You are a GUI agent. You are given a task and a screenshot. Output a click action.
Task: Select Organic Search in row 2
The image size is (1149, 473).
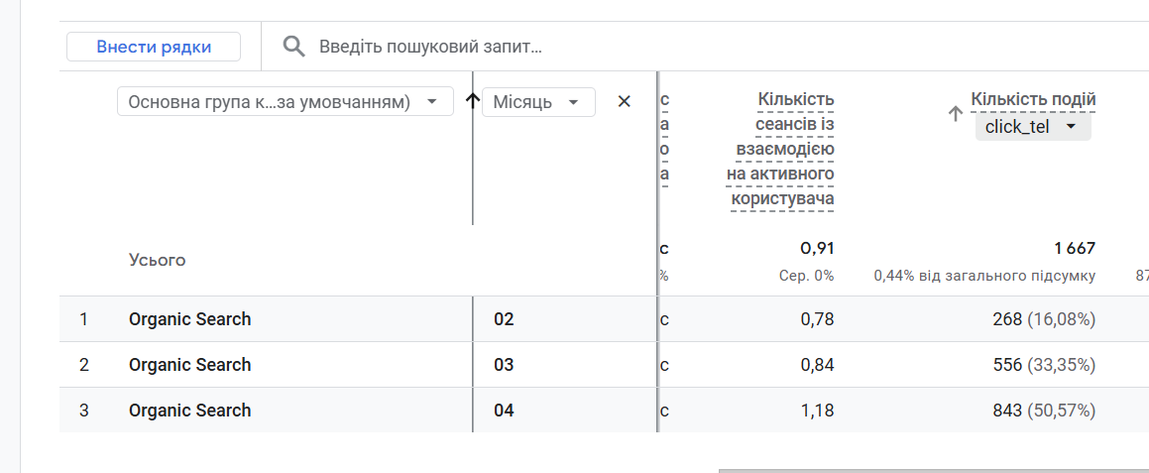tap(189, 365)
